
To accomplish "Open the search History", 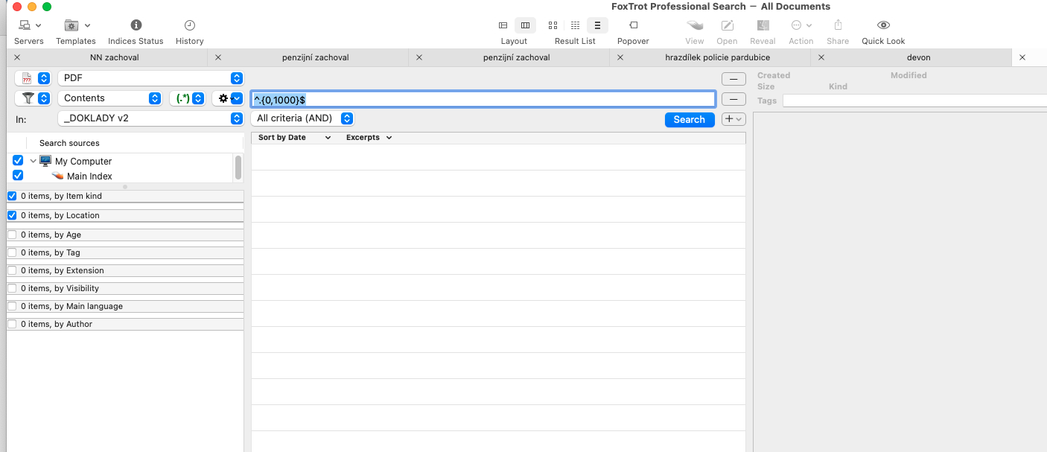I will point(189,25).
